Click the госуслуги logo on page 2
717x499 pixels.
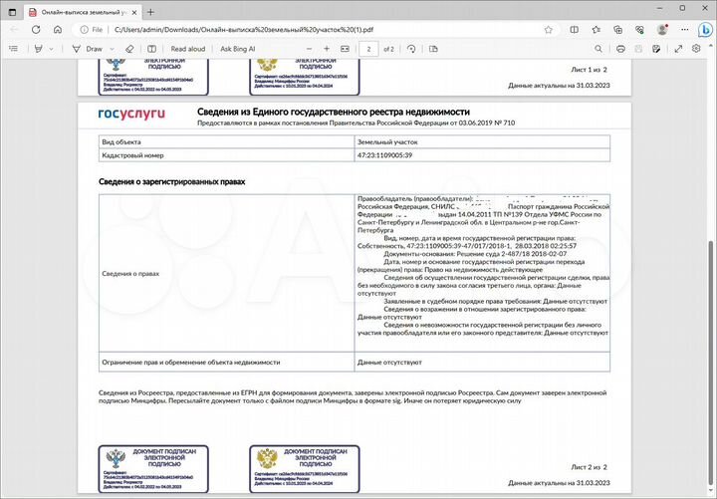click(x=131, y=114)
